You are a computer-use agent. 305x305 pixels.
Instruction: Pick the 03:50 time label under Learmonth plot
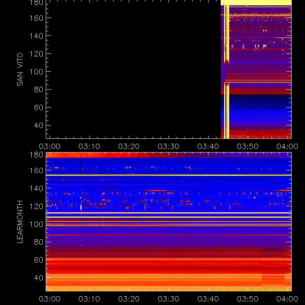pos(248,299)
